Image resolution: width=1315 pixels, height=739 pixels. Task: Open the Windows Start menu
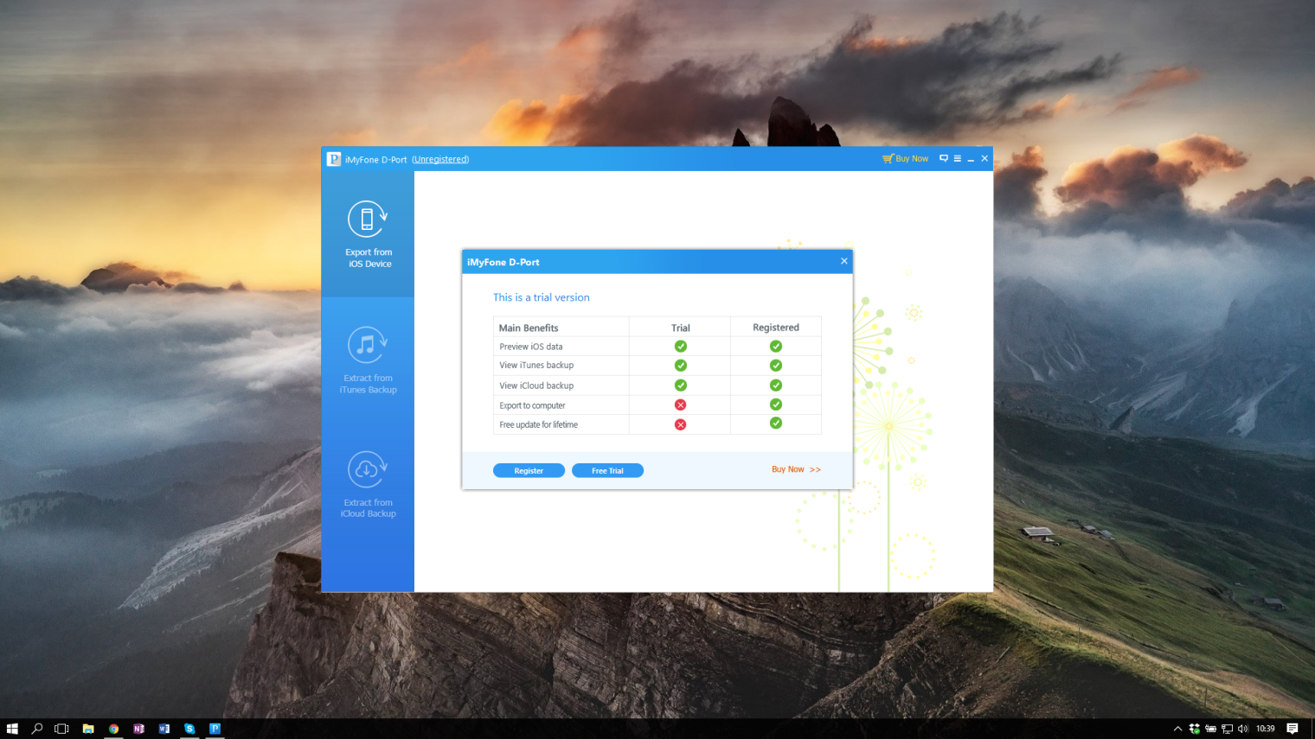pos(12,729)
